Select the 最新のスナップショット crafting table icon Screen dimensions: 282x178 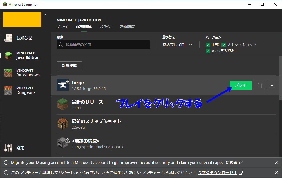coord(62,124)
